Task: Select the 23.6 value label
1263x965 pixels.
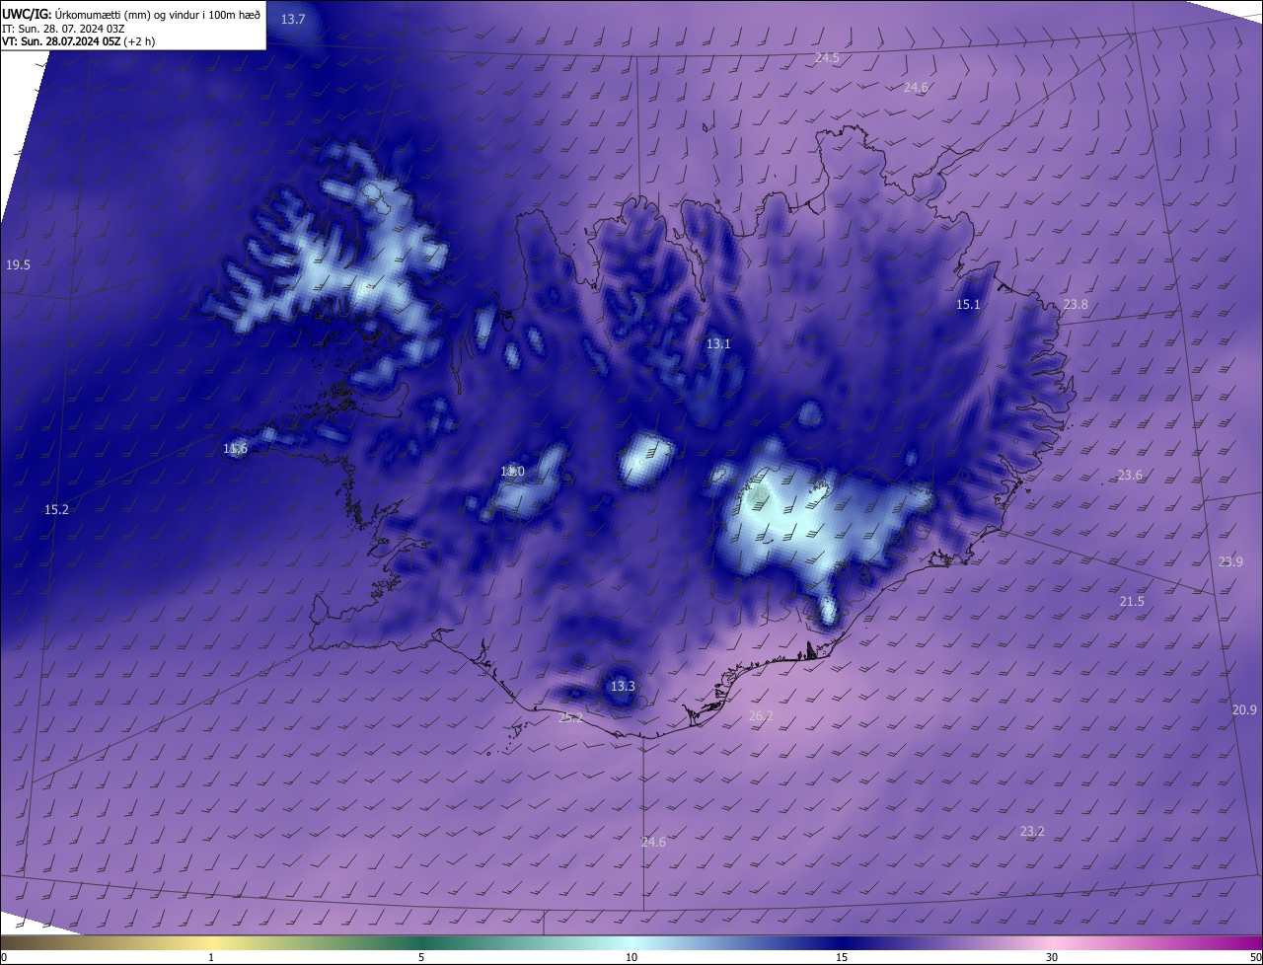Action: 1130,476
